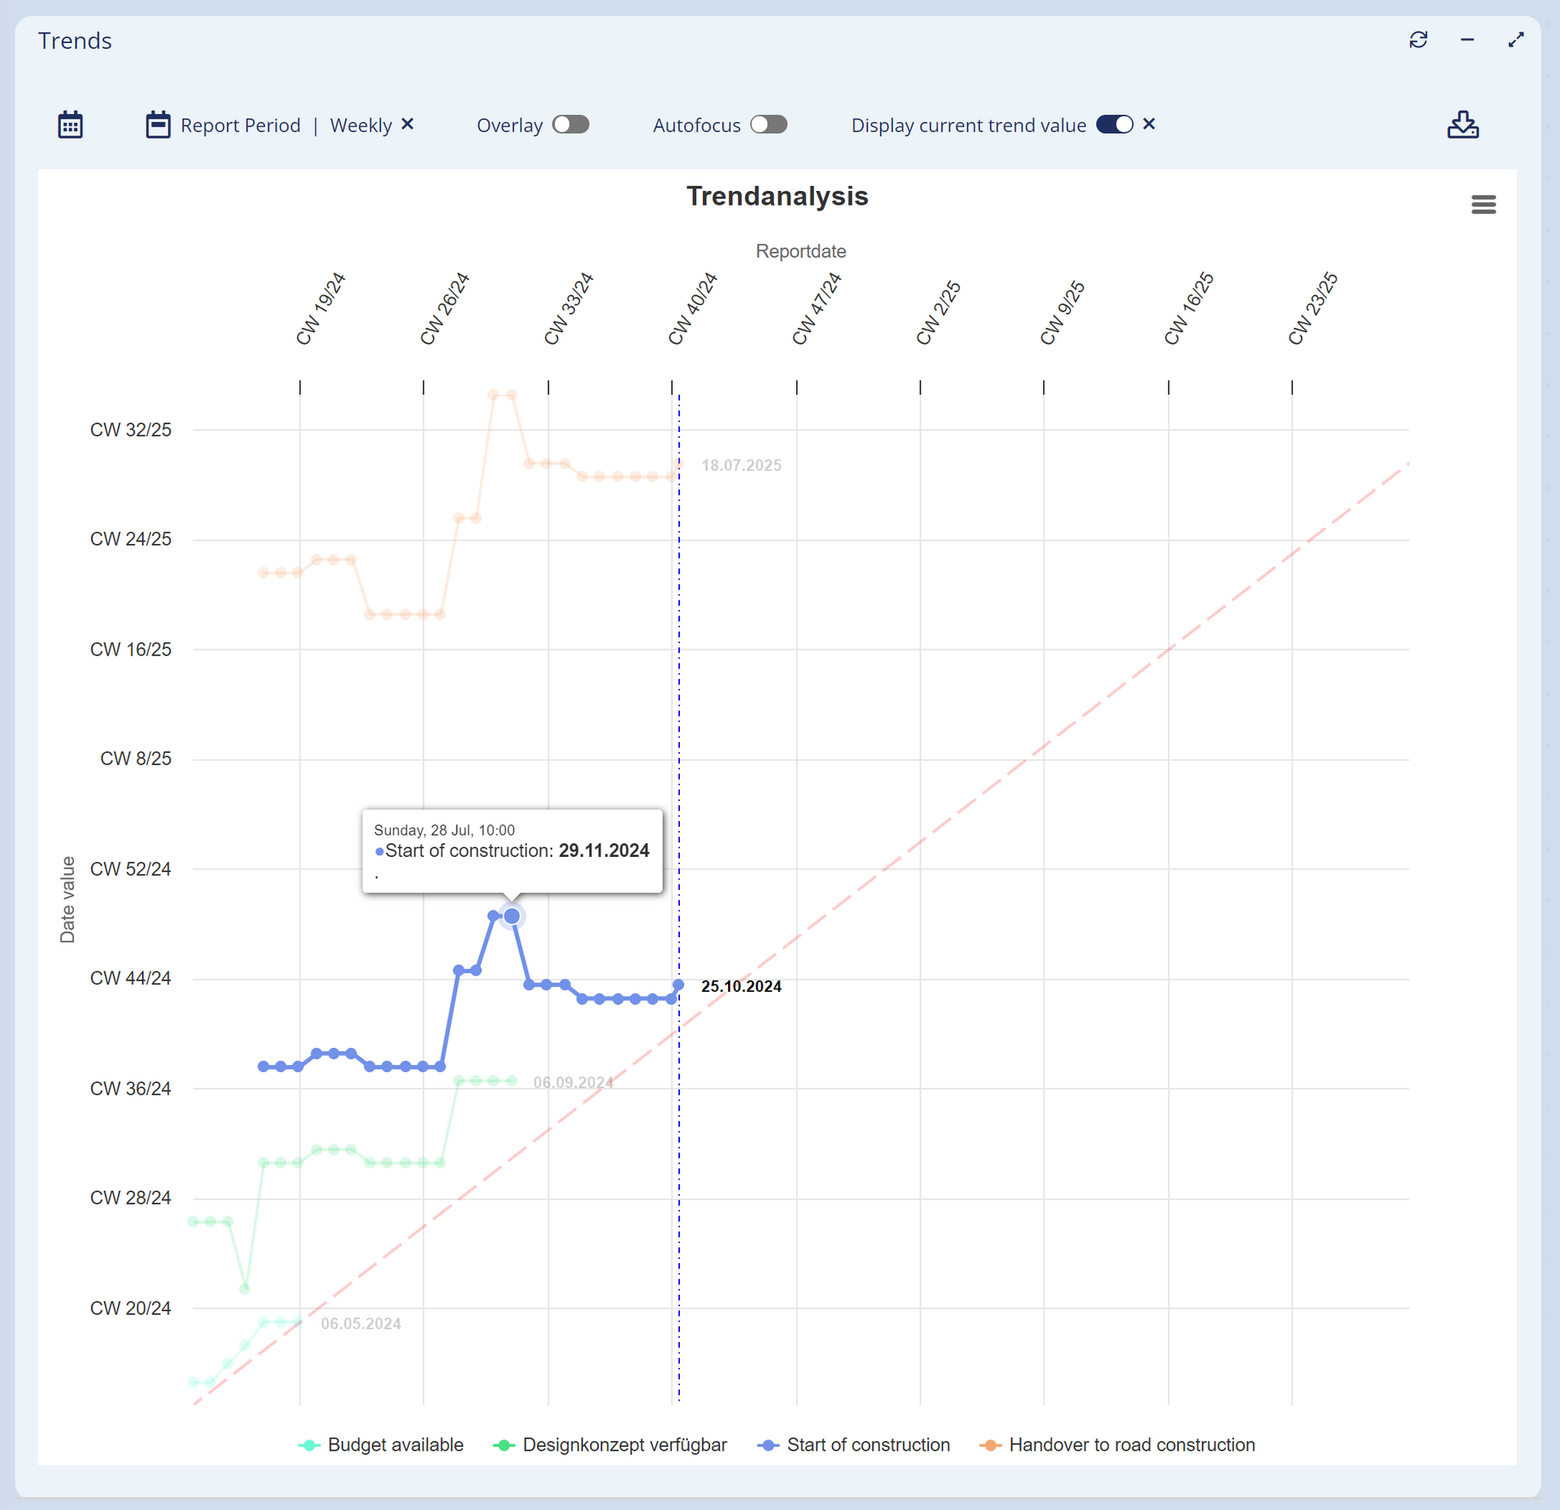
Task: Click last blue point labeled 25.10.2024
Action: click(x=678, y=984)
